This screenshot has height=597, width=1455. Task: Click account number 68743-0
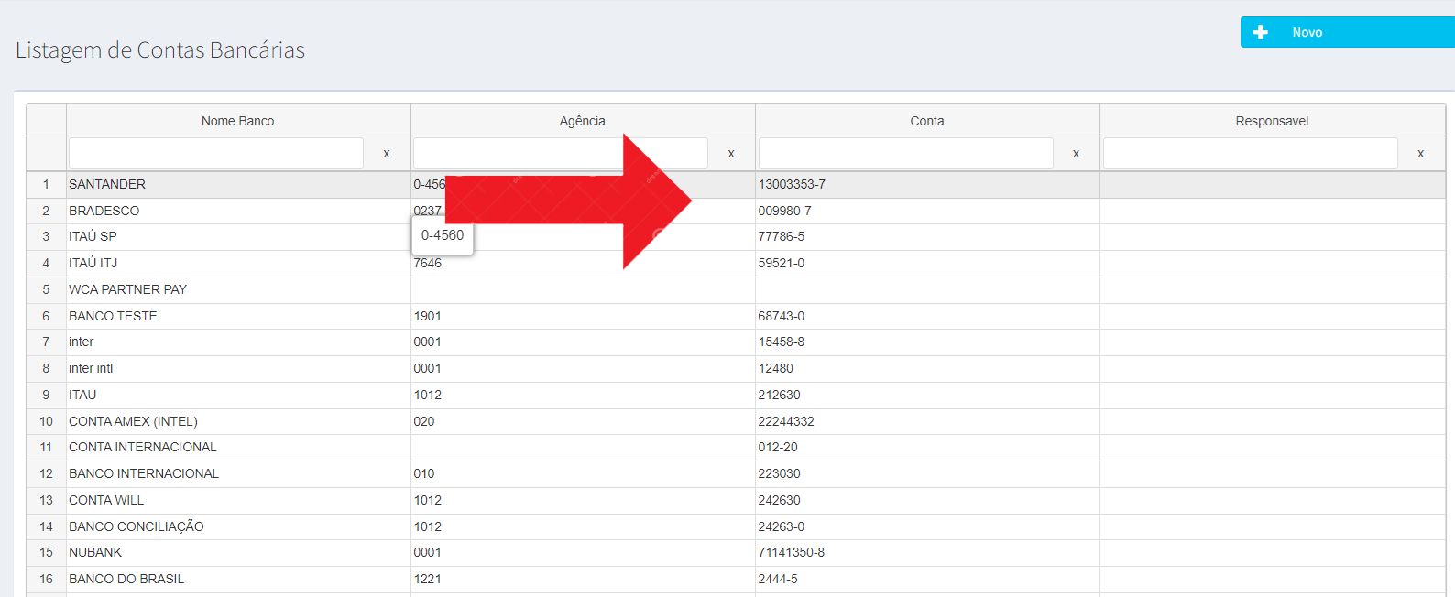click(782, 316)
